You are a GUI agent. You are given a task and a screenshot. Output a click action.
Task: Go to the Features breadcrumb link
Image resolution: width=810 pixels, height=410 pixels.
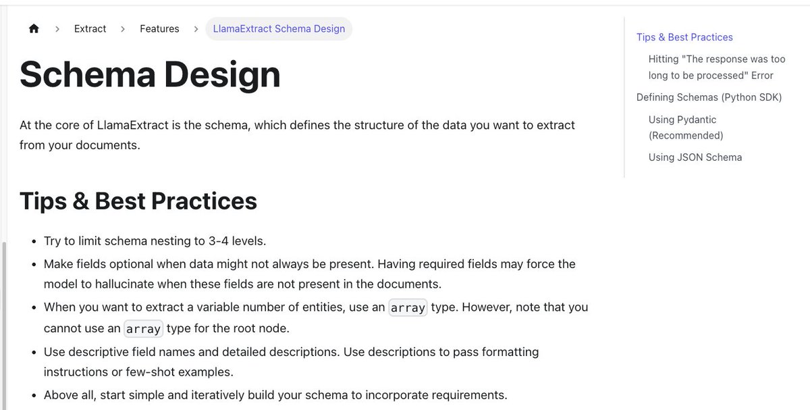point(159,29)
